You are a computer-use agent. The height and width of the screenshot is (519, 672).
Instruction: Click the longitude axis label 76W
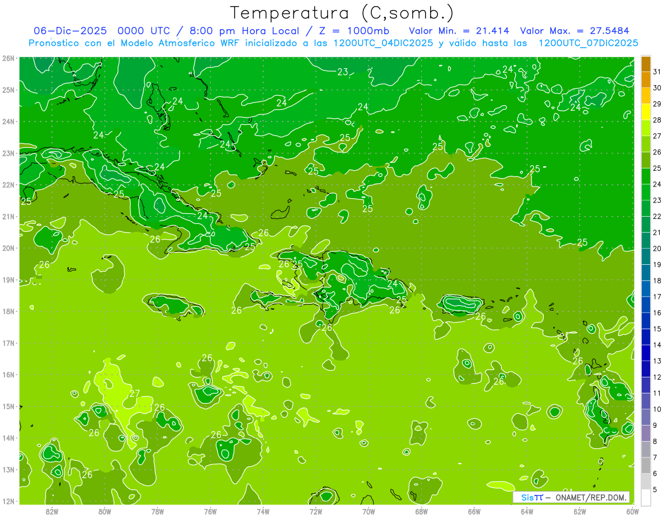[211, 511]
